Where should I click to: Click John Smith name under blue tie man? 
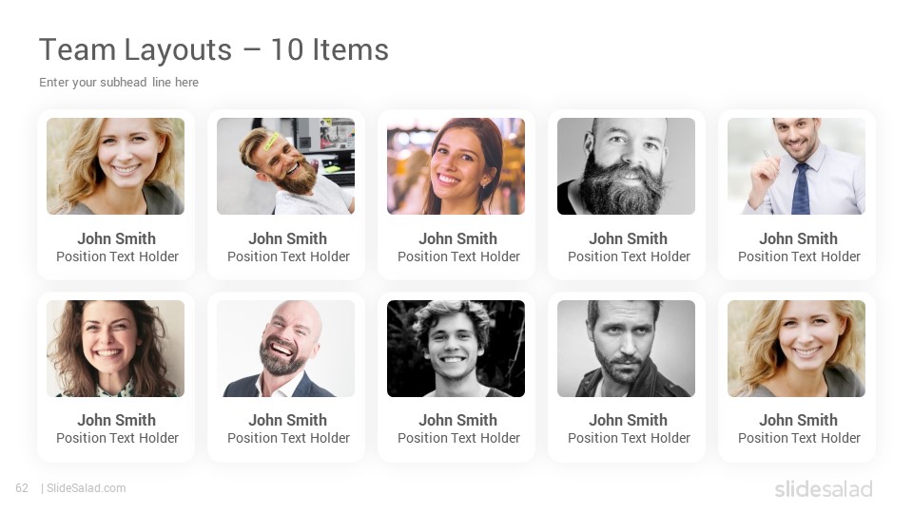click(x=798, y=238)
